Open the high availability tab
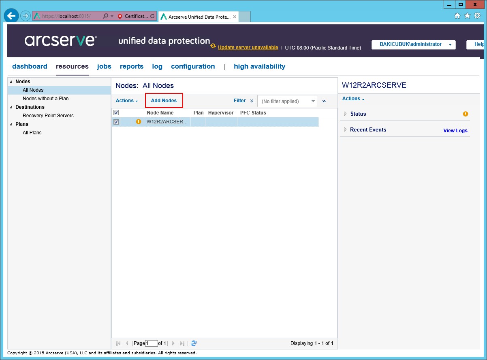Image resolution: width=487 pixels, height=360 pixels. 260,67
